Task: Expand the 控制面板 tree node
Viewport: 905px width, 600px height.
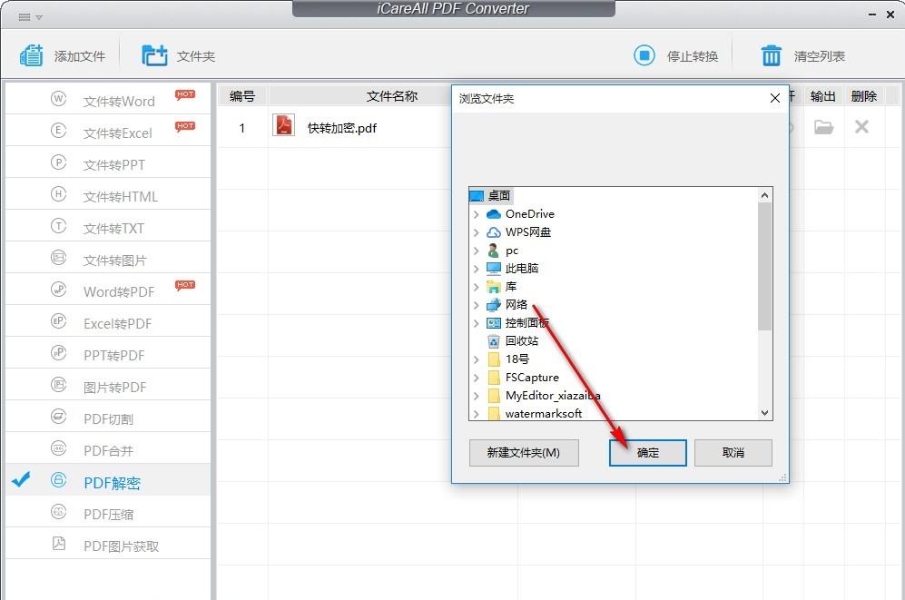Action: pyautogui.click(x=477, y=323)
